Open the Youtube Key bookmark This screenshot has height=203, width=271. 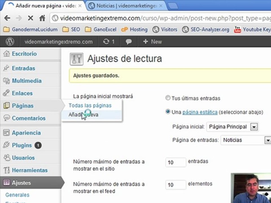click(252, 30)
